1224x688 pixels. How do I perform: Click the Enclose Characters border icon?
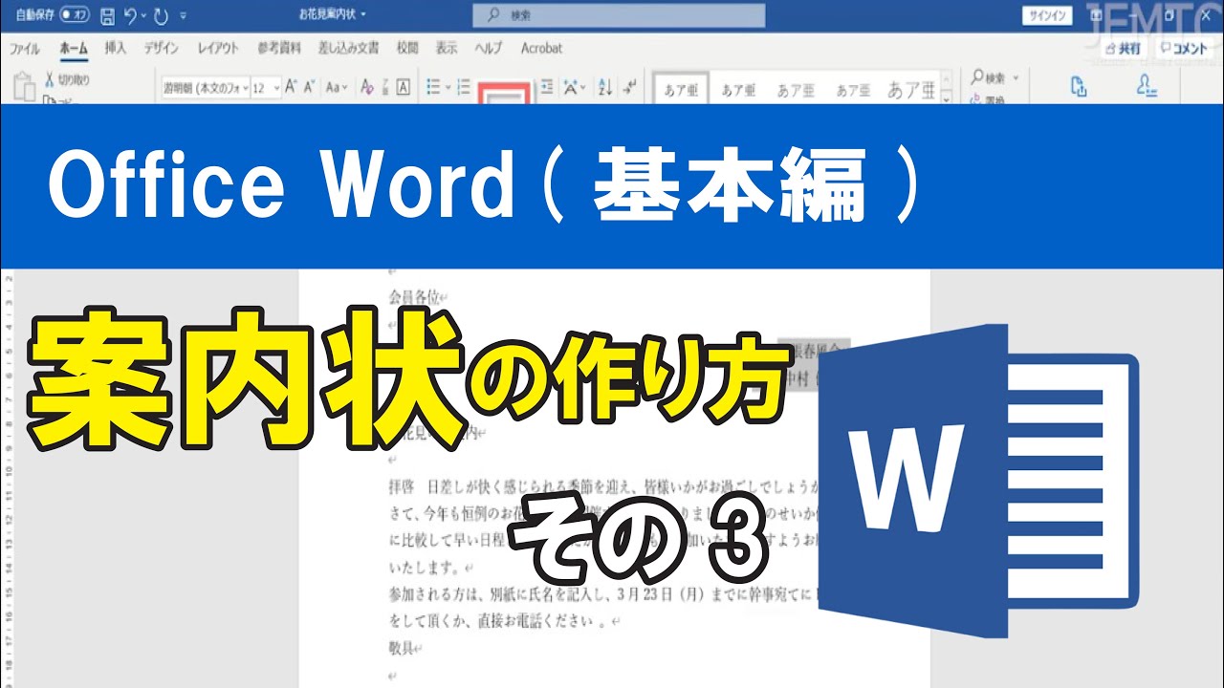click(404, 87)
